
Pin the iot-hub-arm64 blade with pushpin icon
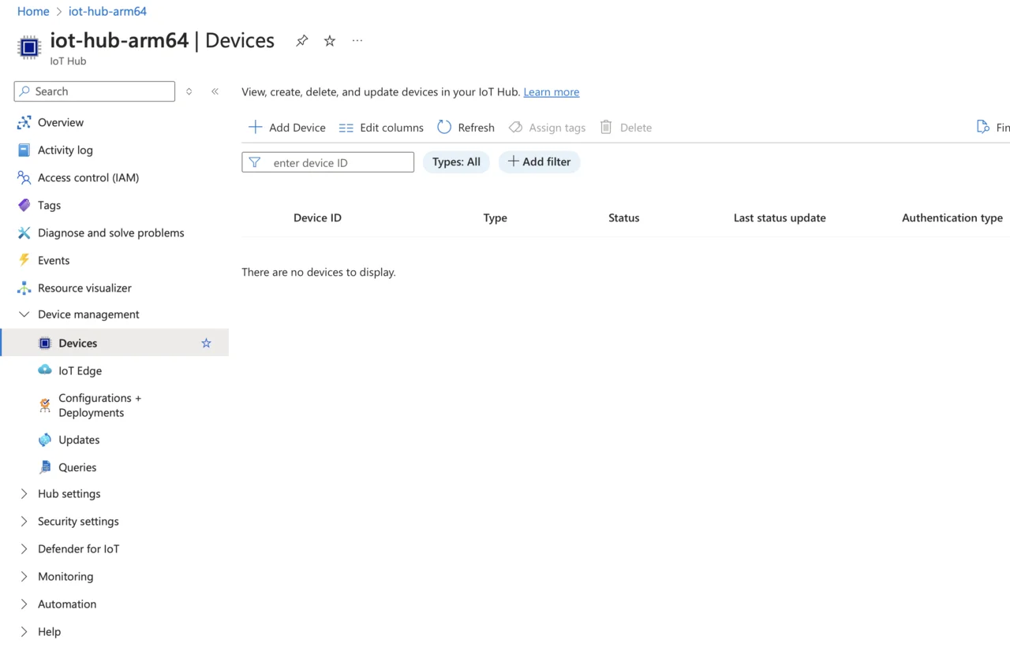(x=301, y=41)
